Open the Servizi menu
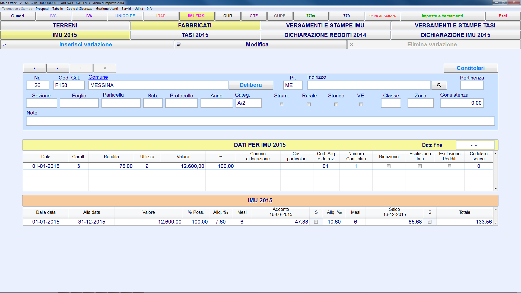The height and width of the screenshot is (293, 521). (x=126, y=9)
